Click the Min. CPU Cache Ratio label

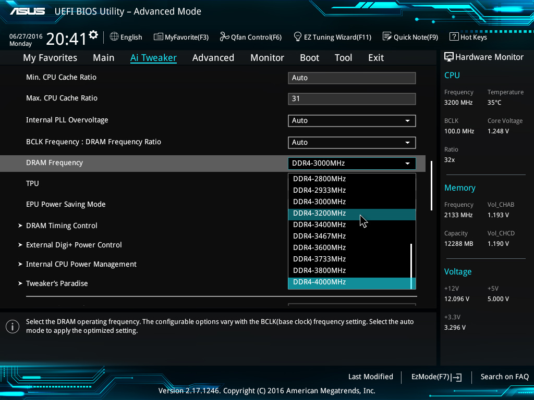[x=62, y=77]
